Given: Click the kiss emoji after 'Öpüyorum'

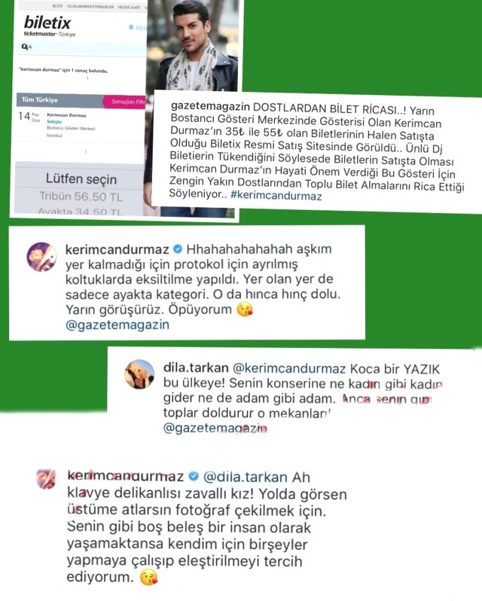Looking at the screenshot, I should click(245, 310).
